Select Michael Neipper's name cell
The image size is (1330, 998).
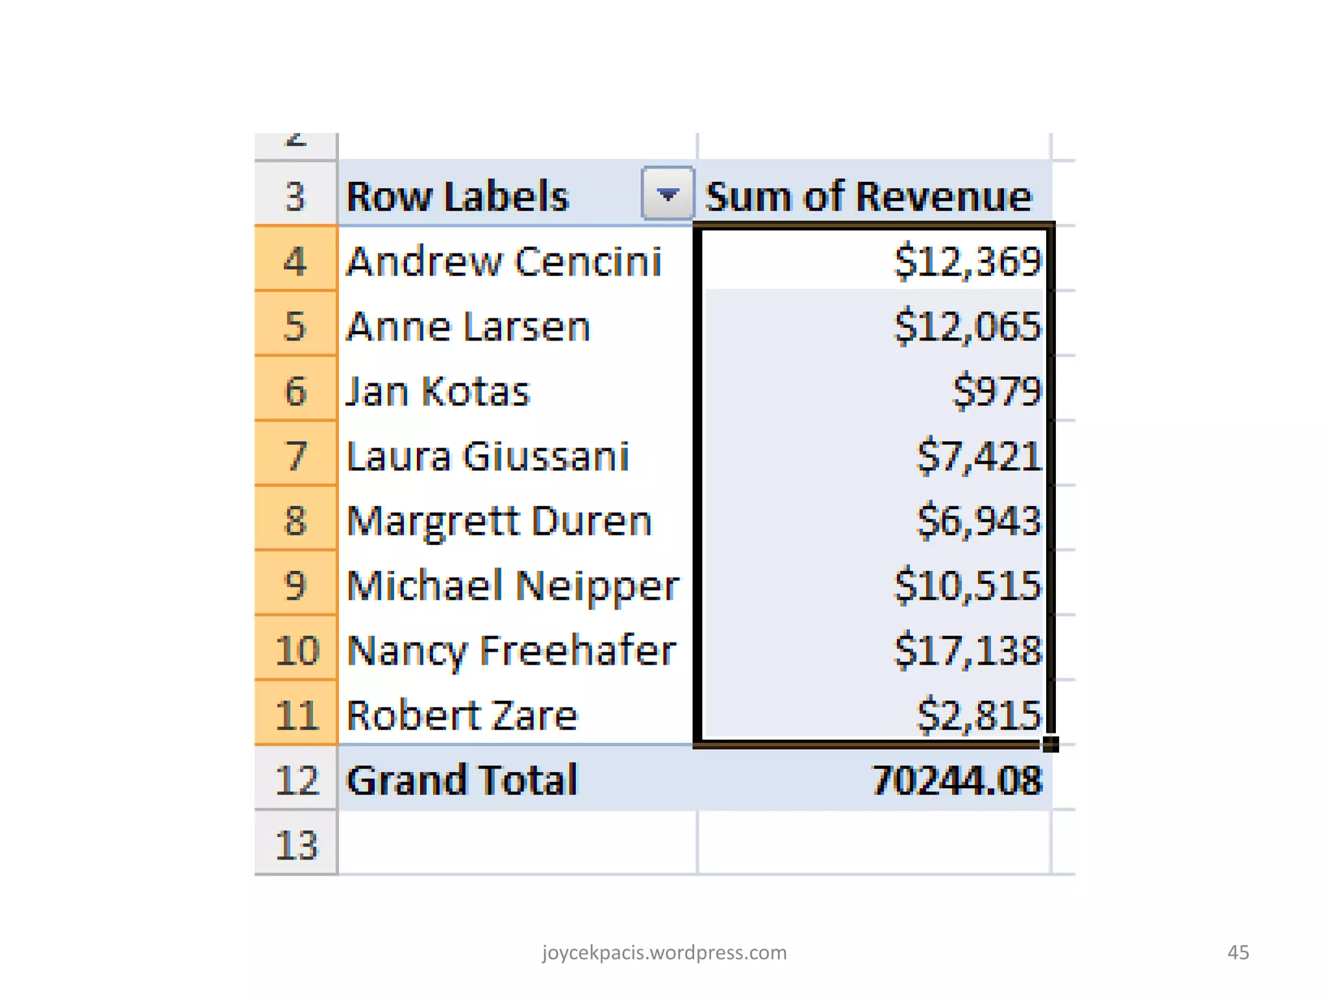[x=513, y=586]
